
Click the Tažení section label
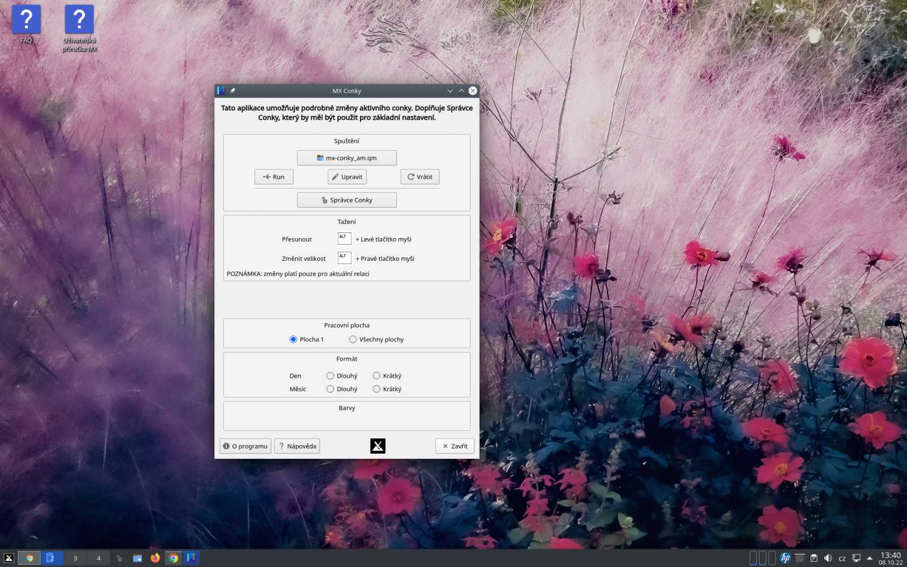pyautogui.click(x=347, y=222)
